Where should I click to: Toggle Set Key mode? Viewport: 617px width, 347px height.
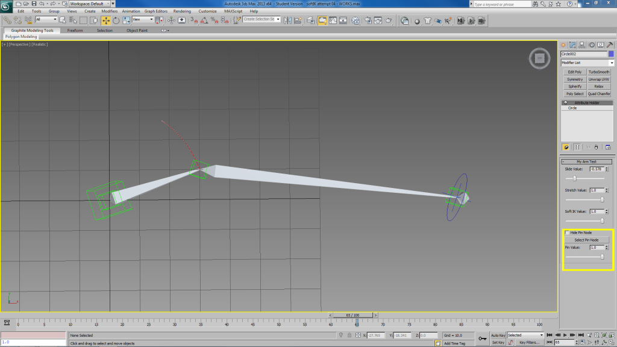tap(498, 342)
